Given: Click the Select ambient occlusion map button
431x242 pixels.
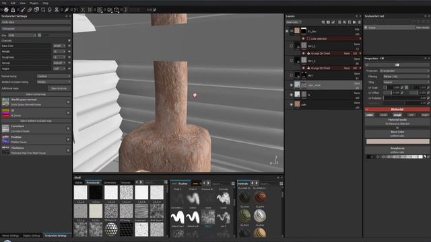Looking at the screenshot, I should 36,121.
